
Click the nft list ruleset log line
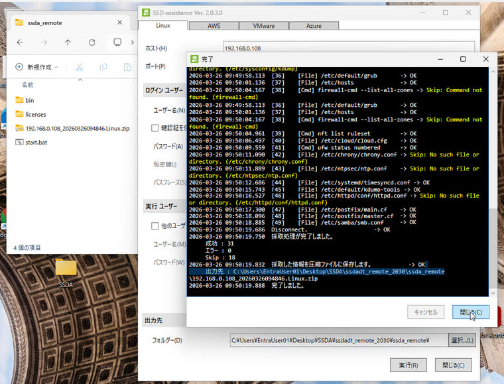coord(302,134)
